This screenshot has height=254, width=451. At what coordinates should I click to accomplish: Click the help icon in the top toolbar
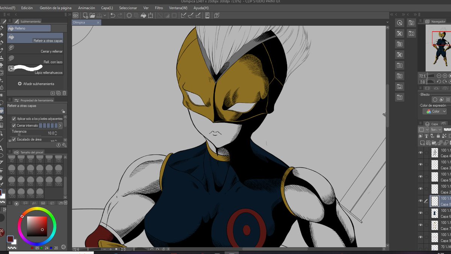[x=217, y=15]
